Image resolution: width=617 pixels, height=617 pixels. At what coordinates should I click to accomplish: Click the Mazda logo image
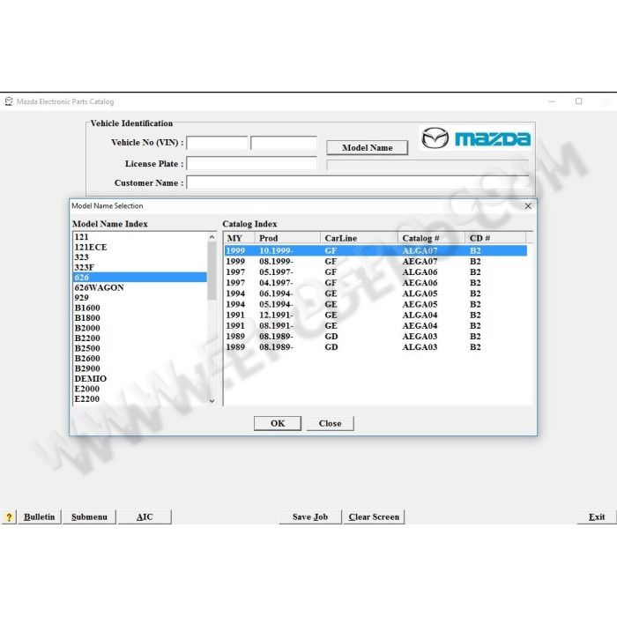click(x=475, y=138)
